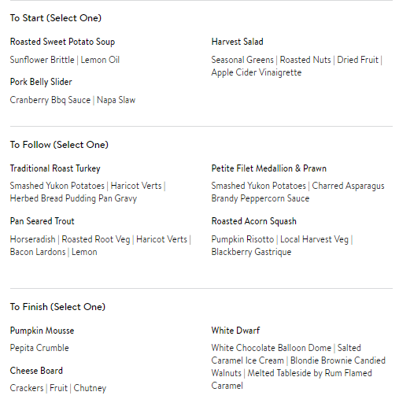Choose the Pumpkin Mousse dessert

pos(42,331)
